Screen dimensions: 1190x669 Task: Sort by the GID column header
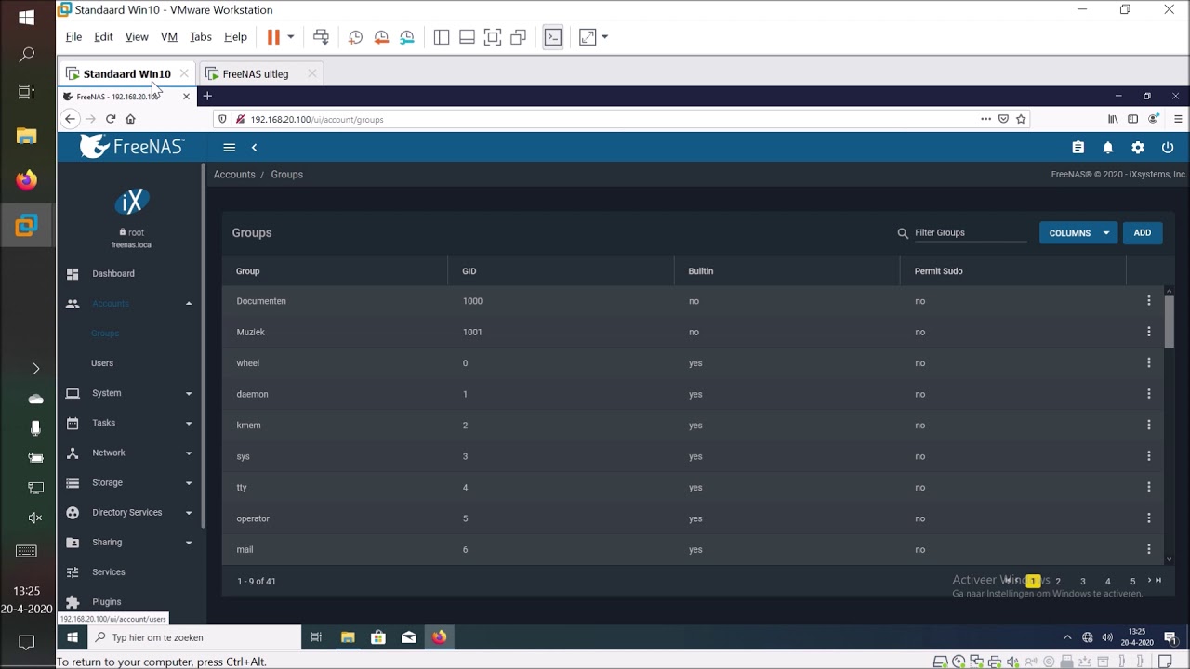tap(469, 271)
